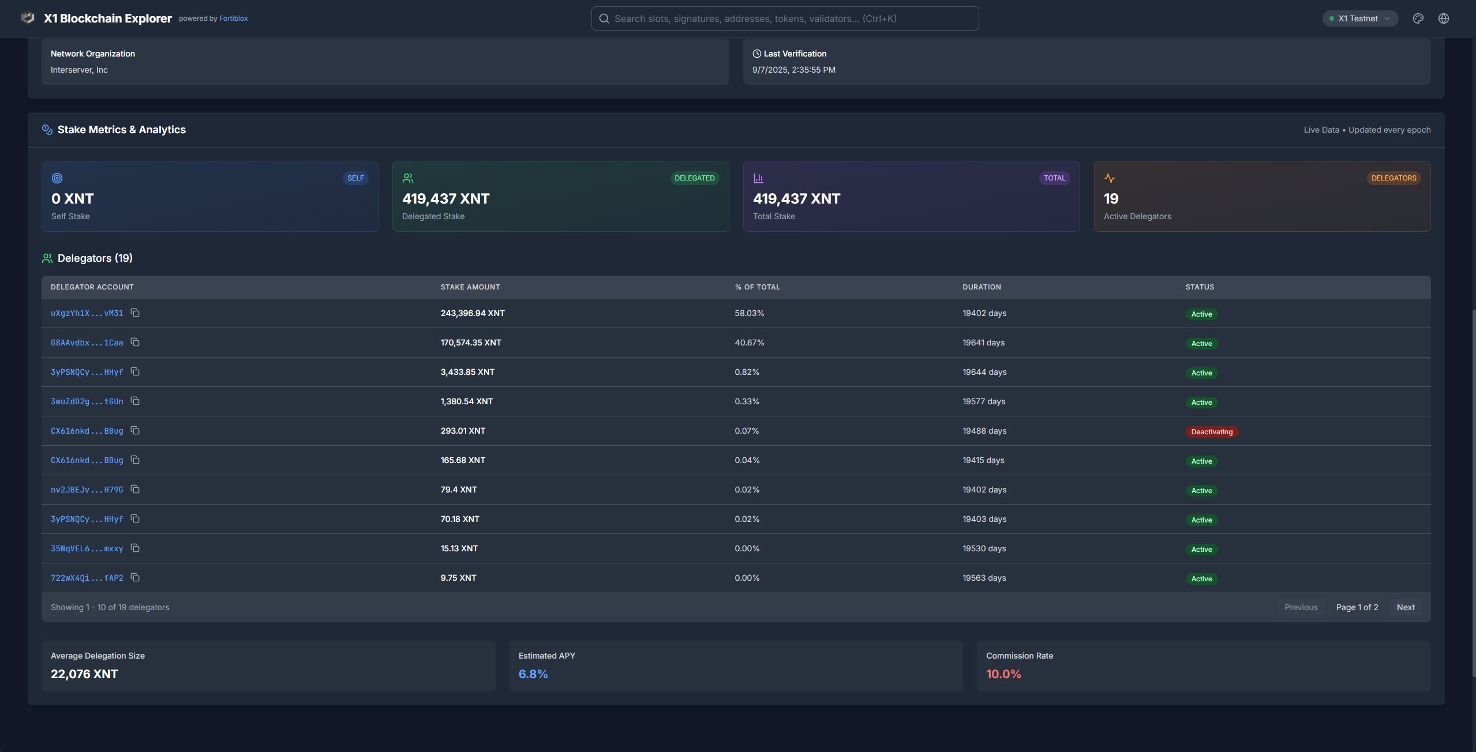1476x752 pixels.
Task: Copy the 722wX4Qi...fAP2 delegator address
Action: click(135, 577)
